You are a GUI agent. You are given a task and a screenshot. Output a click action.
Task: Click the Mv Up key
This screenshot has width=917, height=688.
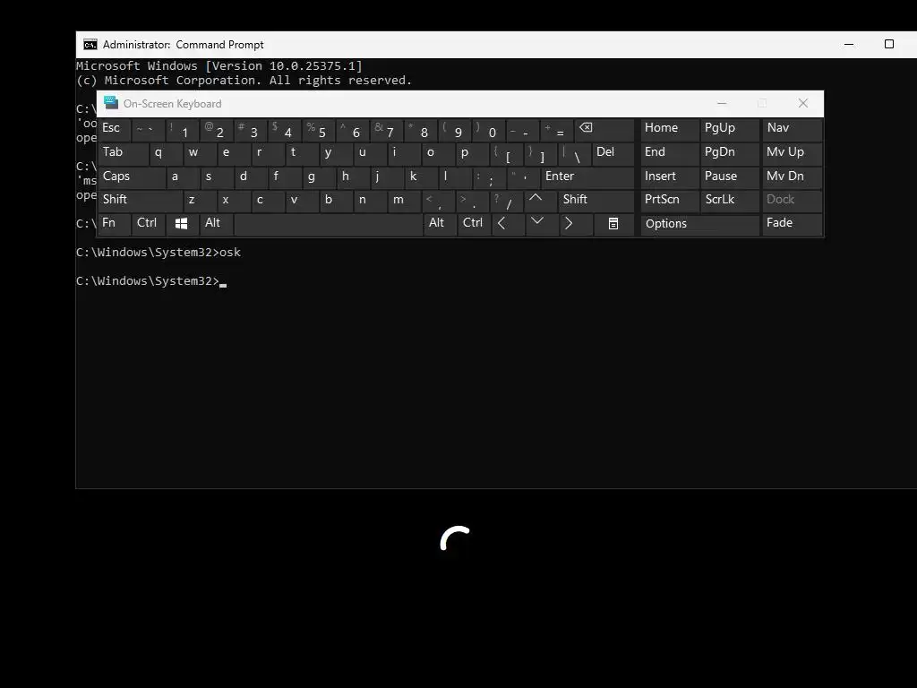[x=792, y=154]
